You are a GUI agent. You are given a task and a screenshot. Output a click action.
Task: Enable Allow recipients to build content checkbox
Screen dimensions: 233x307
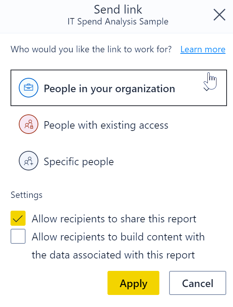(x=18, y=236)
